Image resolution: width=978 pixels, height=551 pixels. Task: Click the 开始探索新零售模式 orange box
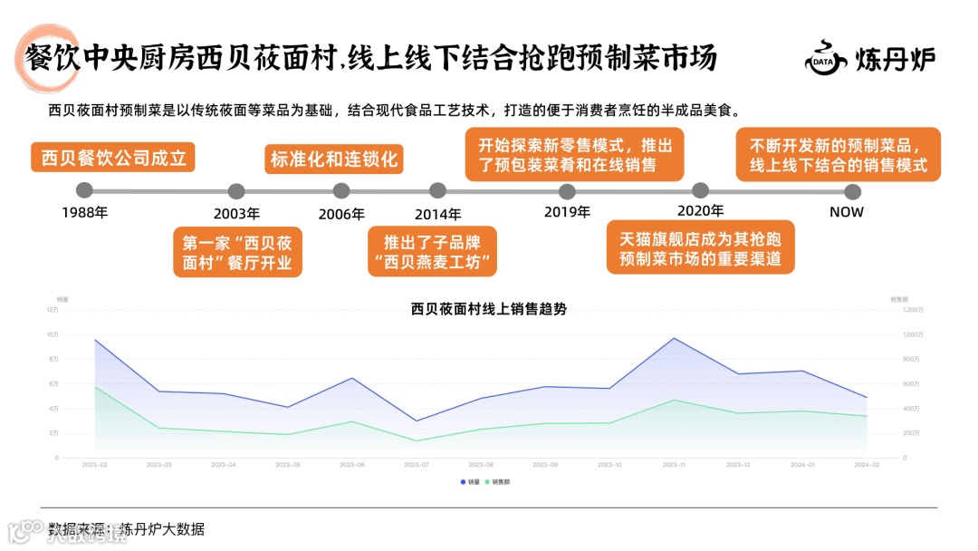[574, 155]
